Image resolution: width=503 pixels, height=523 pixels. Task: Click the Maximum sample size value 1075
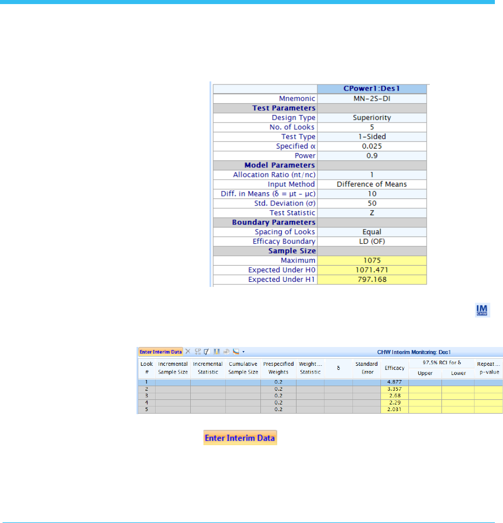(x=372, y=260)
